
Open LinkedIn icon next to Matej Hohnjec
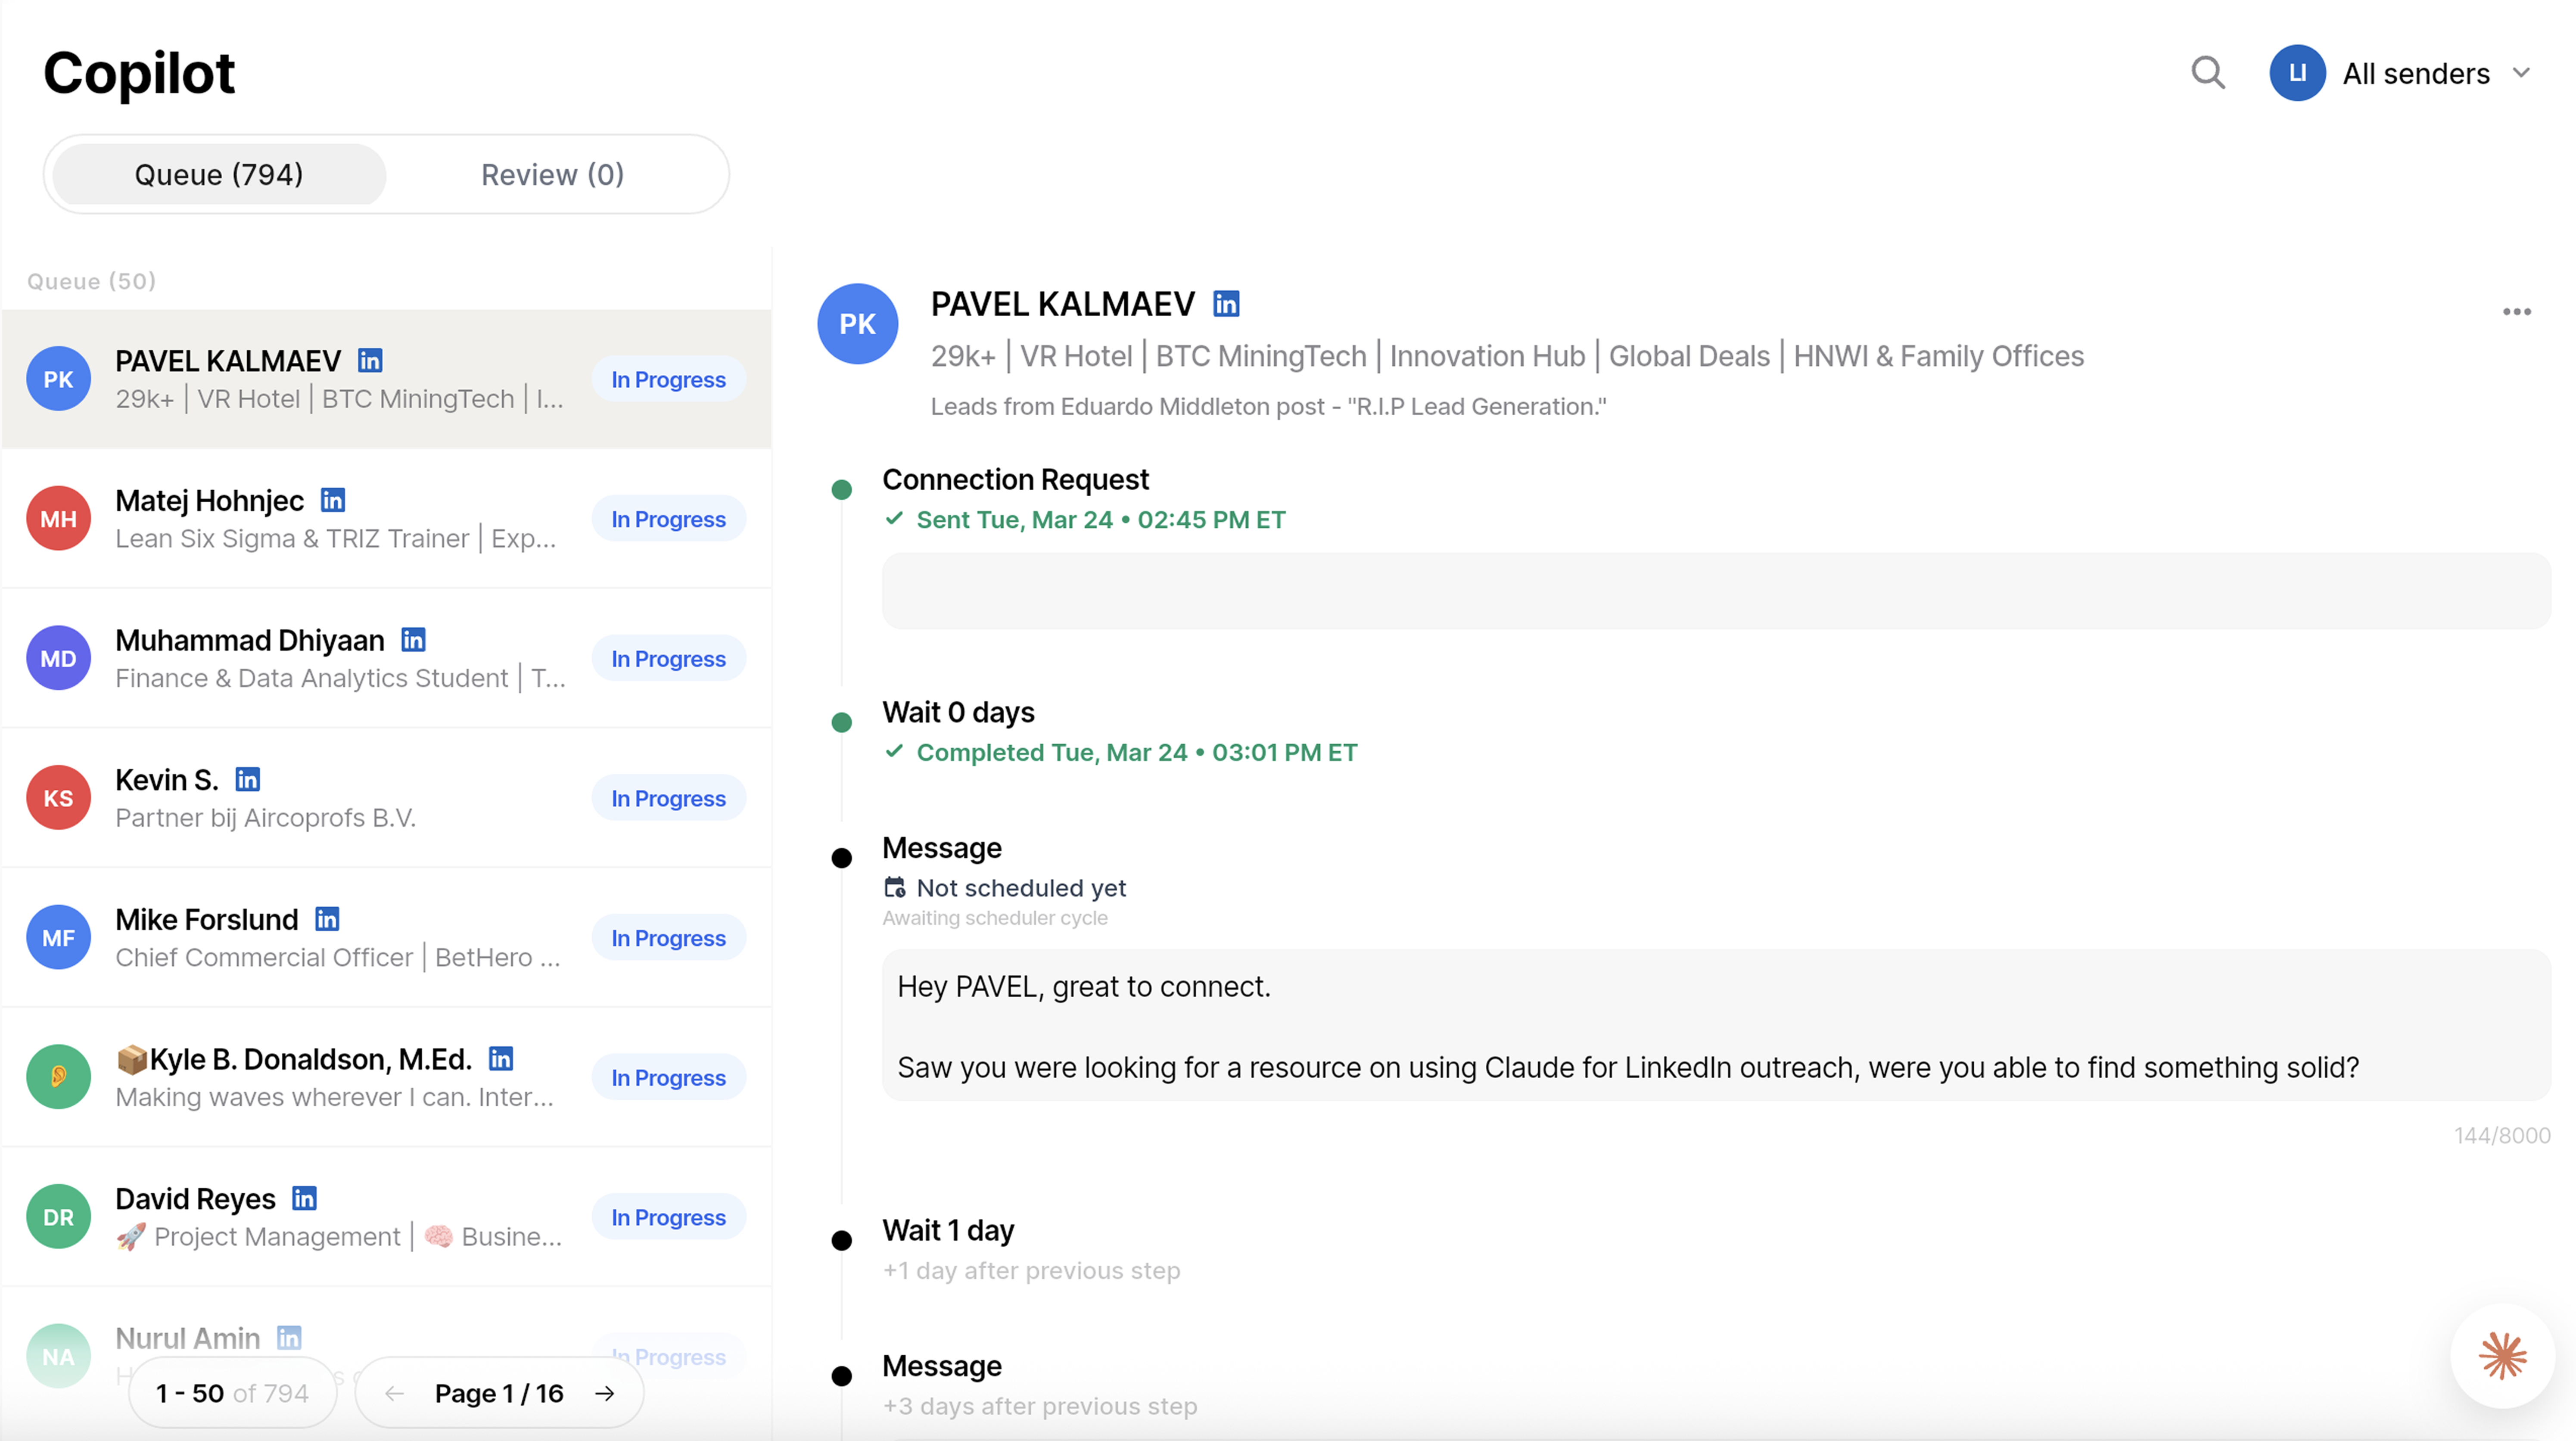(x=333, y=500)
